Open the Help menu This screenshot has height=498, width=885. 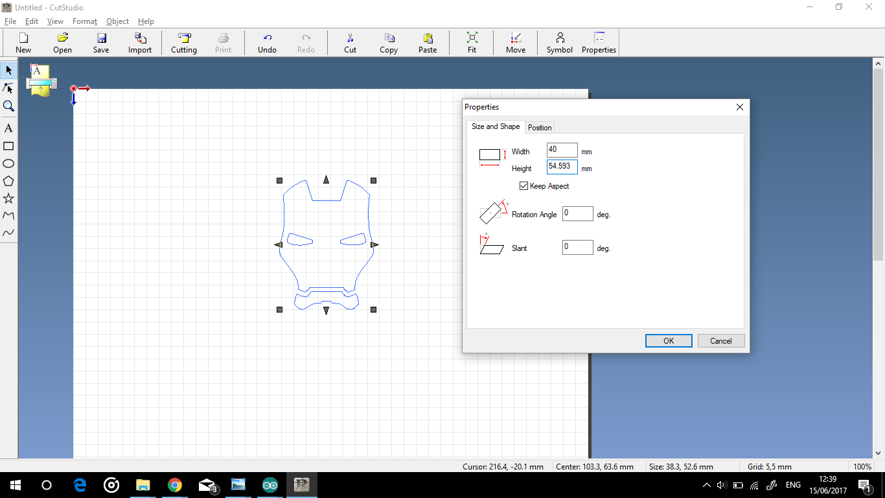pos(146,21)
